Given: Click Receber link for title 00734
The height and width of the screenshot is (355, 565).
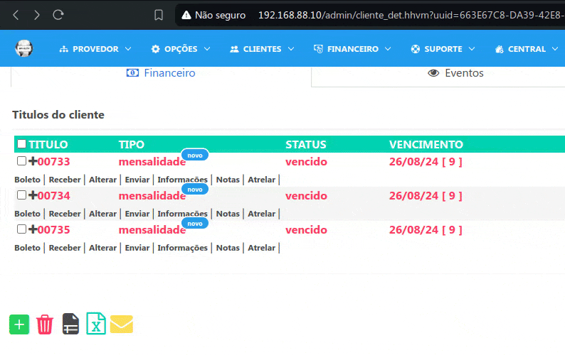Looking at the screenshot, I should 65,214.
